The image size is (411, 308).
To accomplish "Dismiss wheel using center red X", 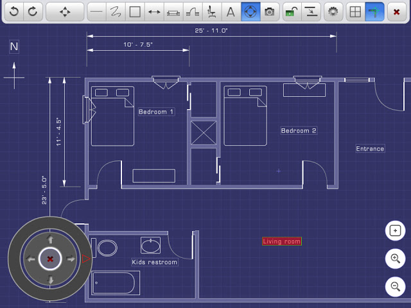I will pyautogui.click(x=50, y=259).
